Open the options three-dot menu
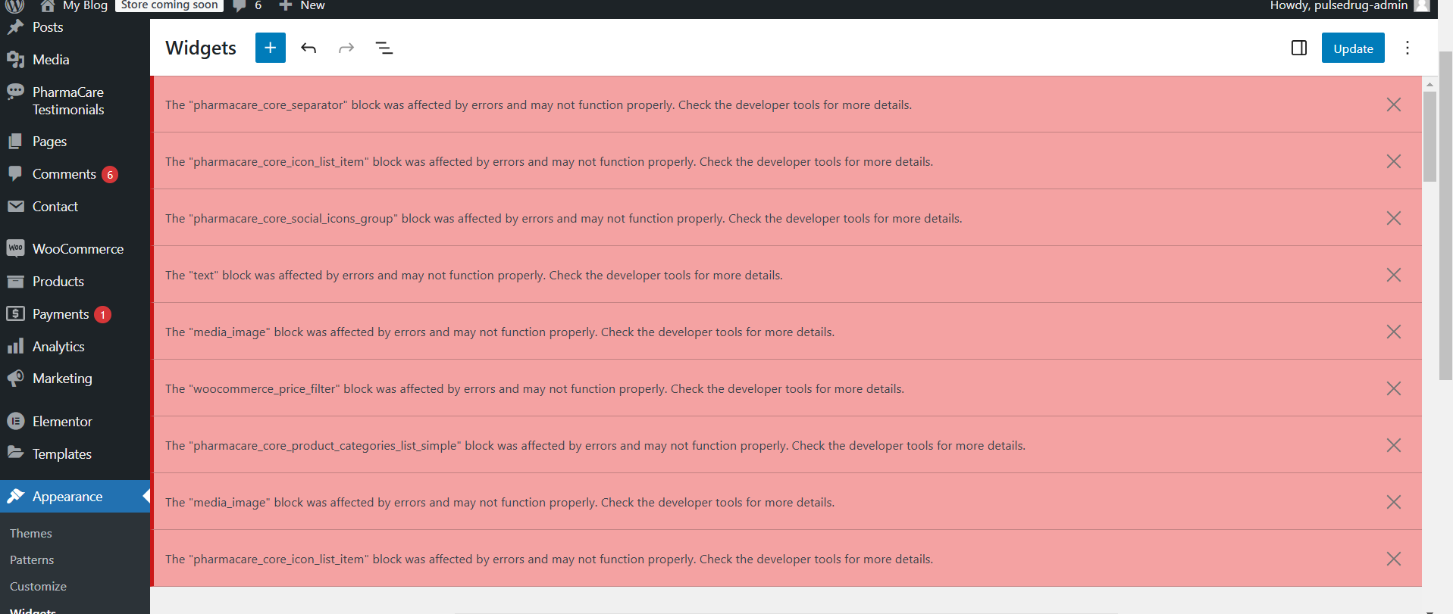The width and height of the screenshot is (1453, 614). pyautogui.click(x=1408, y=48)
